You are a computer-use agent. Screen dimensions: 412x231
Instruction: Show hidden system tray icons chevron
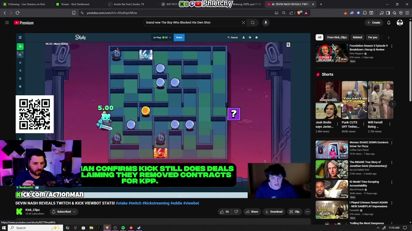pyautogui.click(x=378, y=228)
